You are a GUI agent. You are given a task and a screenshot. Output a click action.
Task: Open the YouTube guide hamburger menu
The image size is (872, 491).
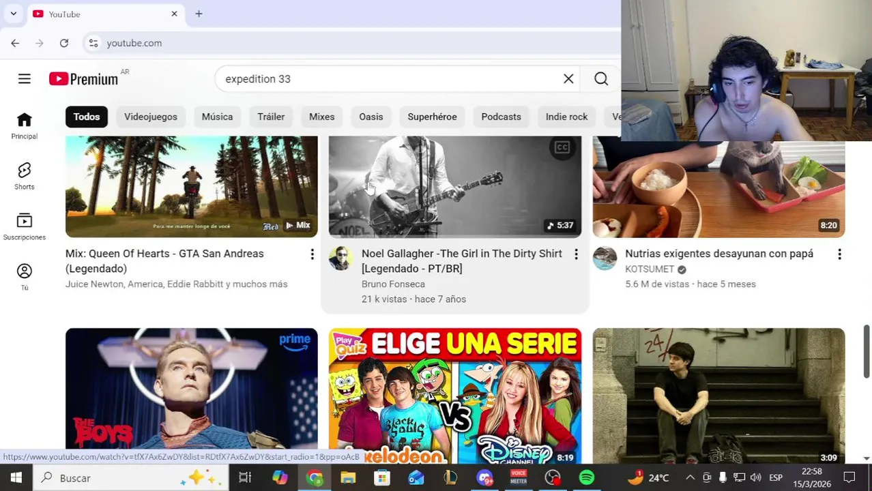24,79
